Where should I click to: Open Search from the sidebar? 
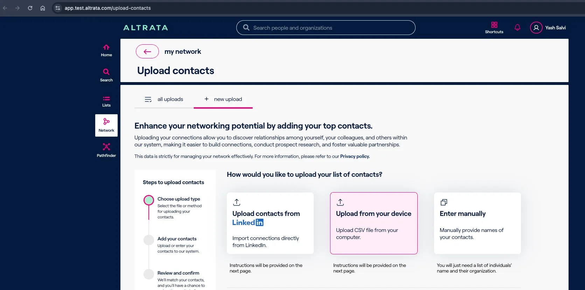click(x=106, y=75)
